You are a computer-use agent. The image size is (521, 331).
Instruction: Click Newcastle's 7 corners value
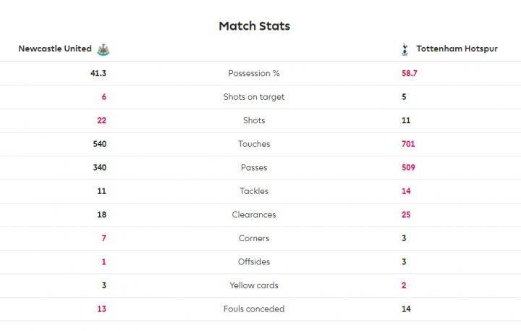[x=104, y=238]
